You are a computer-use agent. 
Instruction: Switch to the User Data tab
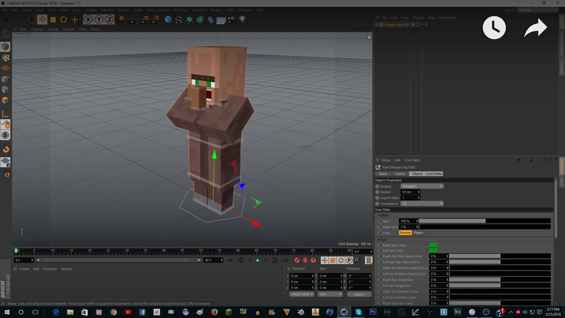434,174
